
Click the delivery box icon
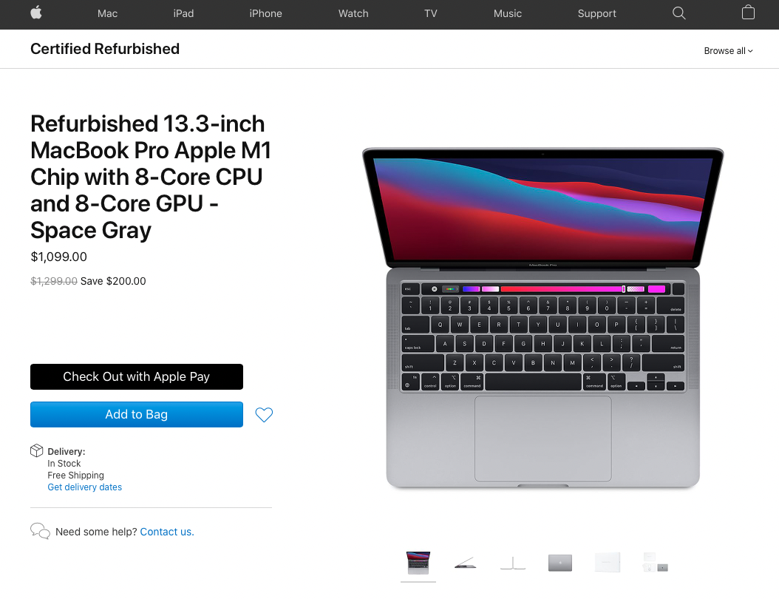click(x=37, y=451)
